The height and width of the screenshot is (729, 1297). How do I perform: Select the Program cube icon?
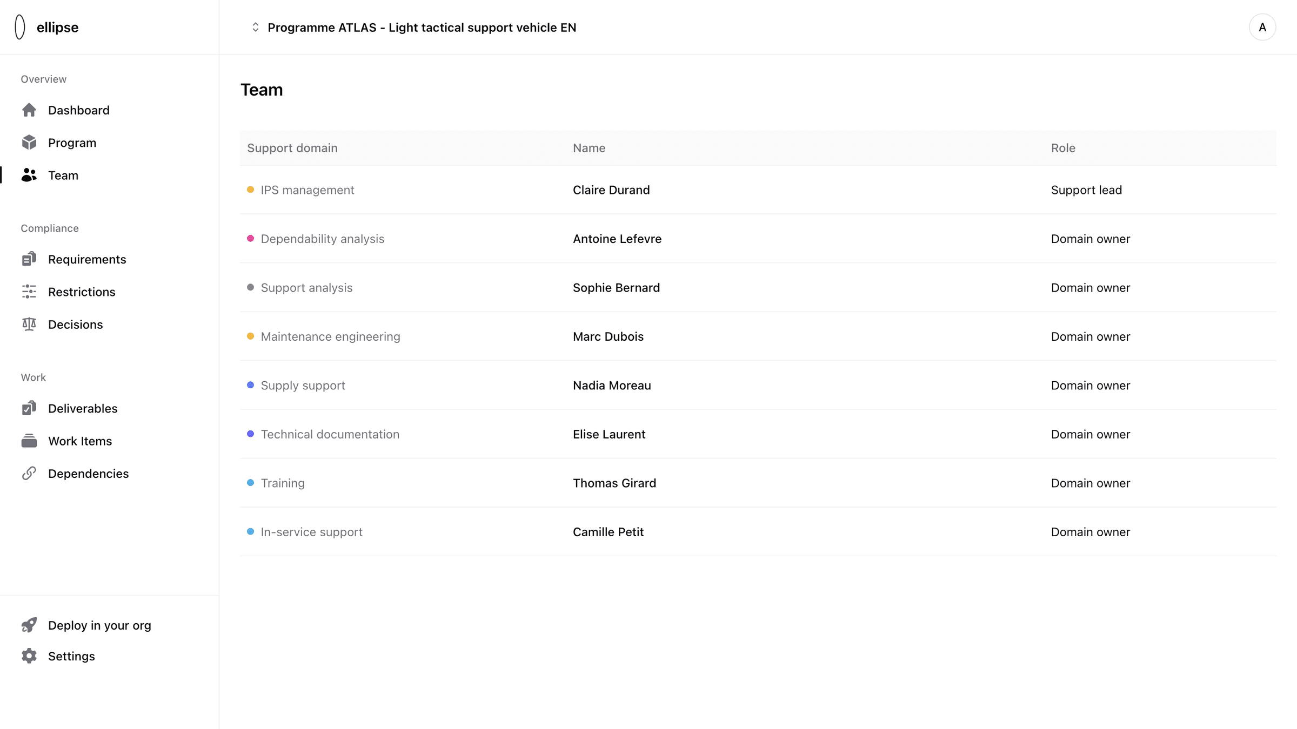29,143
